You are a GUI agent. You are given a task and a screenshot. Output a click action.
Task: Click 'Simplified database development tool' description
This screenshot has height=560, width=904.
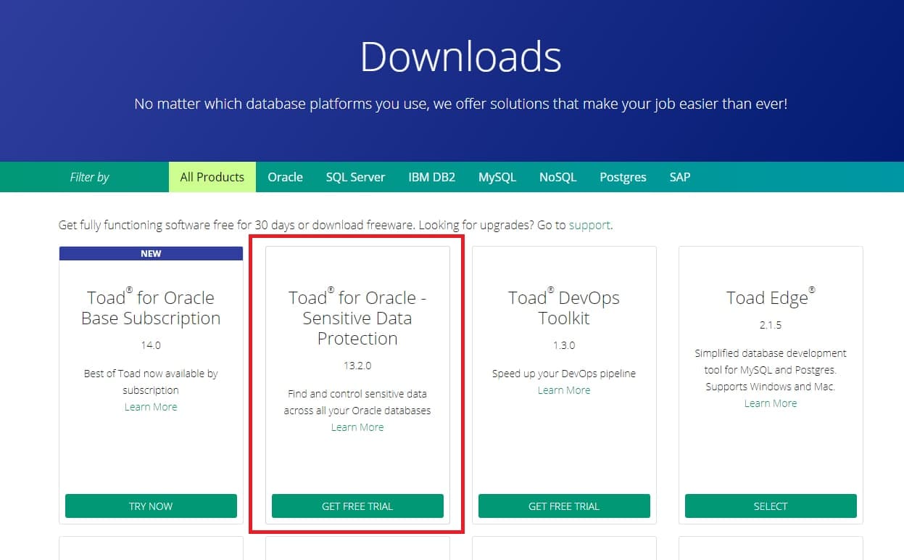(771, 370)
